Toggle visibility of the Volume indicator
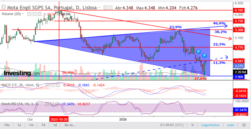The image size is (251, 129). coord(29,14)
